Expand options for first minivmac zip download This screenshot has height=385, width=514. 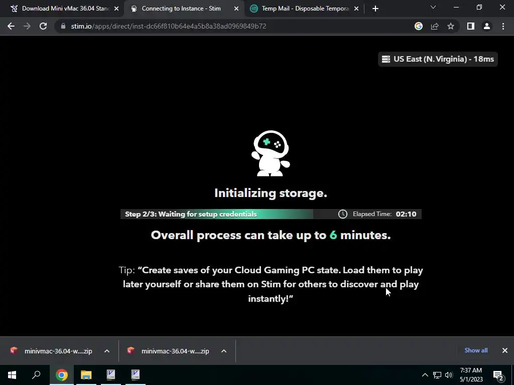[107, 351]
